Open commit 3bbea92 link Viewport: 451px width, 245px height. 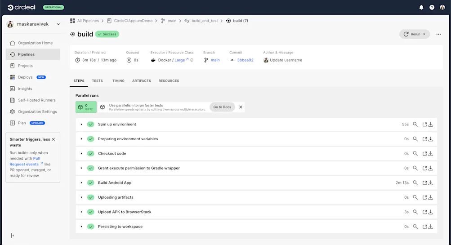click(245, 60)
